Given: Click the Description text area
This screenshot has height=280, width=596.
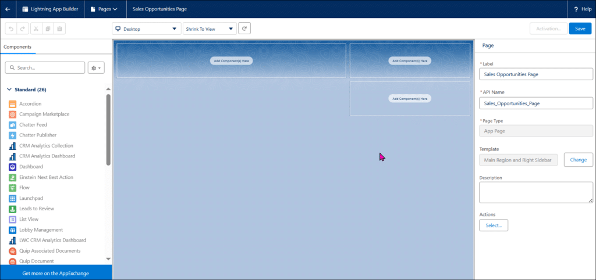Looking at the screenshot, I should click(x=536, y=192).
